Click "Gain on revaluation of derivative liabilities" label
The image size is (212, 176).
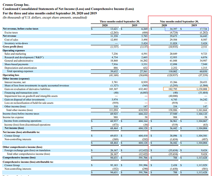click(27, 89)
